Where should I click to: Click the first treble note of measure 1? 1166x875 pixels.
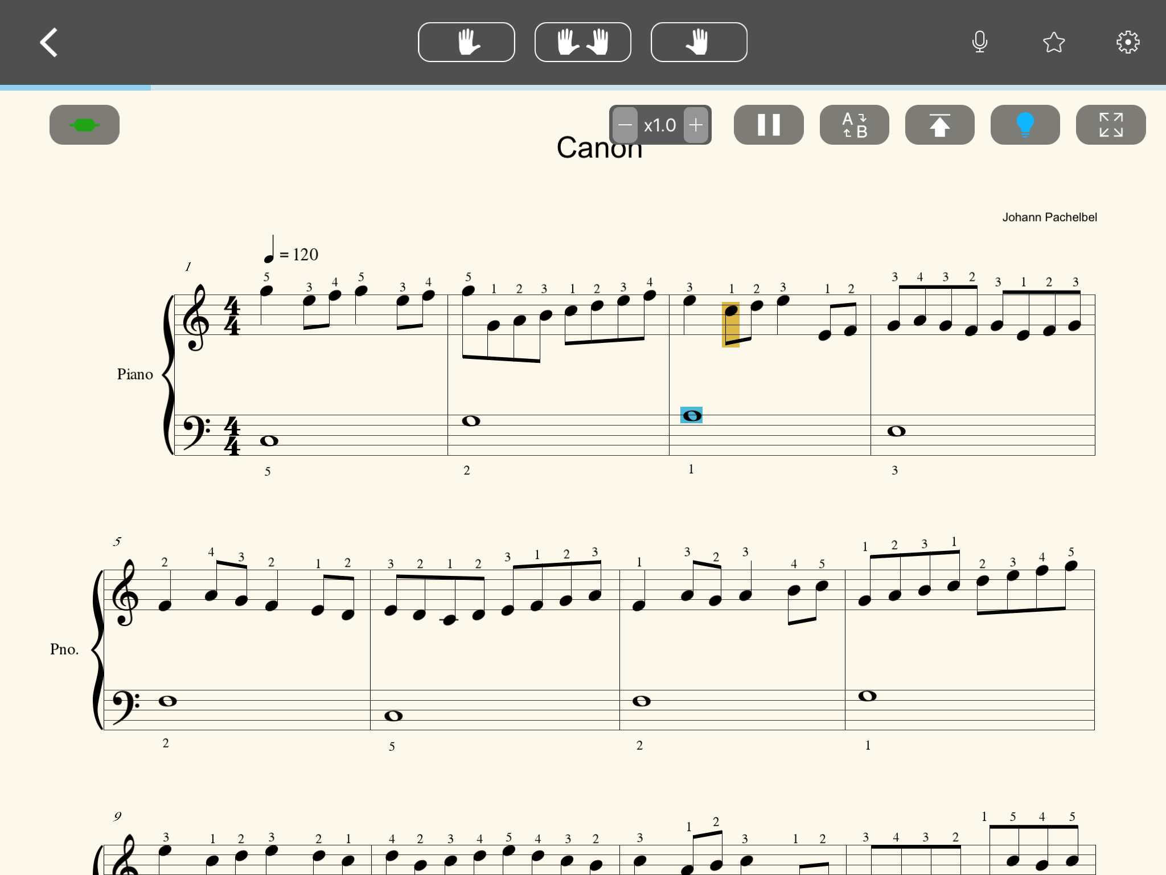coord(266,291)
